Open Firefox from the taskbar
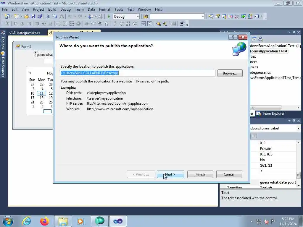This screenshot has height=227, width=303. click(x=44, y=221)
